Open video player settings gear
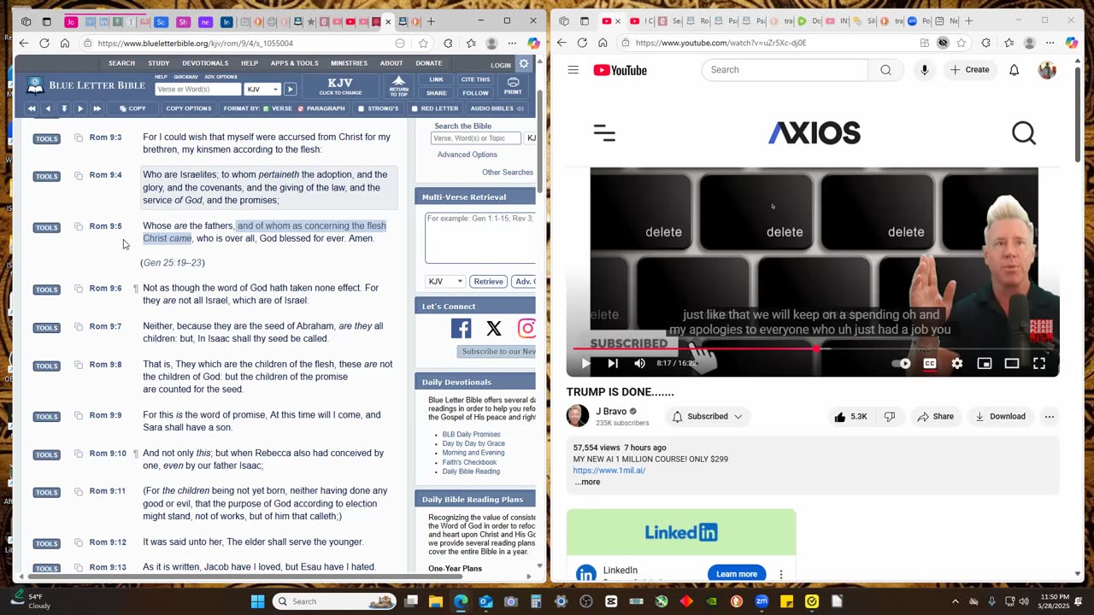Image resolution: width=1094 pixels, height=615 pixels. point(957,363)
